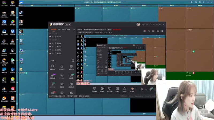The image size is (214, 120).
Task: Show the hidden 图片 2 layer
Action: click(x=50, y=40)
